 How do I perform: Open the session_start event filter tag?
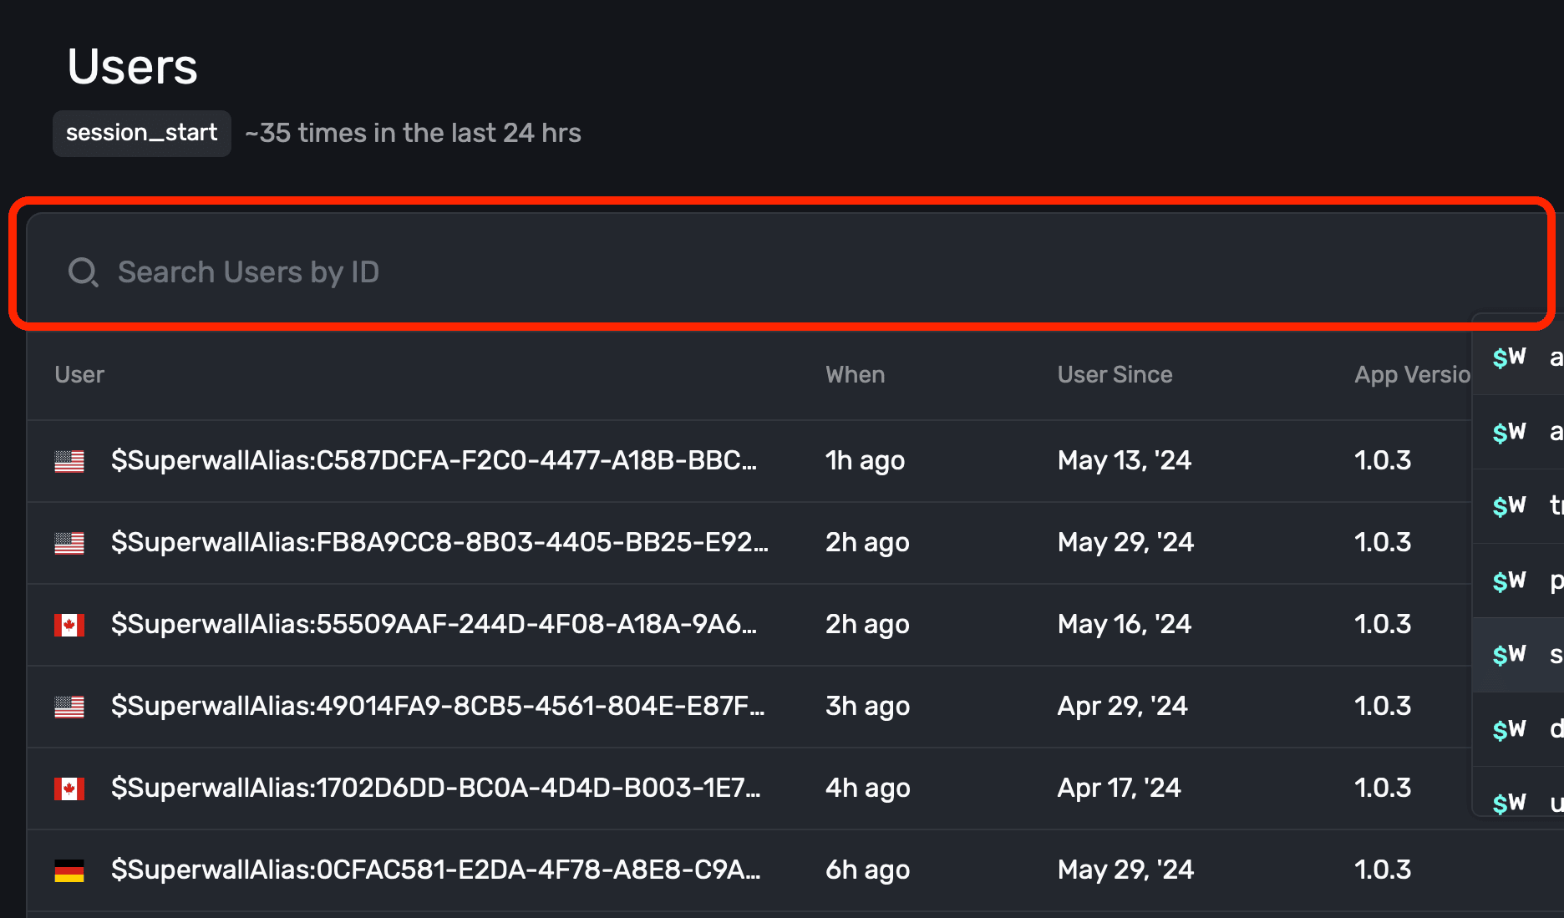pos(142,133)
